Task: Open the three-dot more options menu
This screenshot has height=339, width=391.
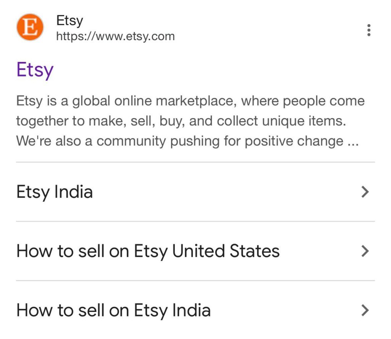Action: tap(368, 30)
